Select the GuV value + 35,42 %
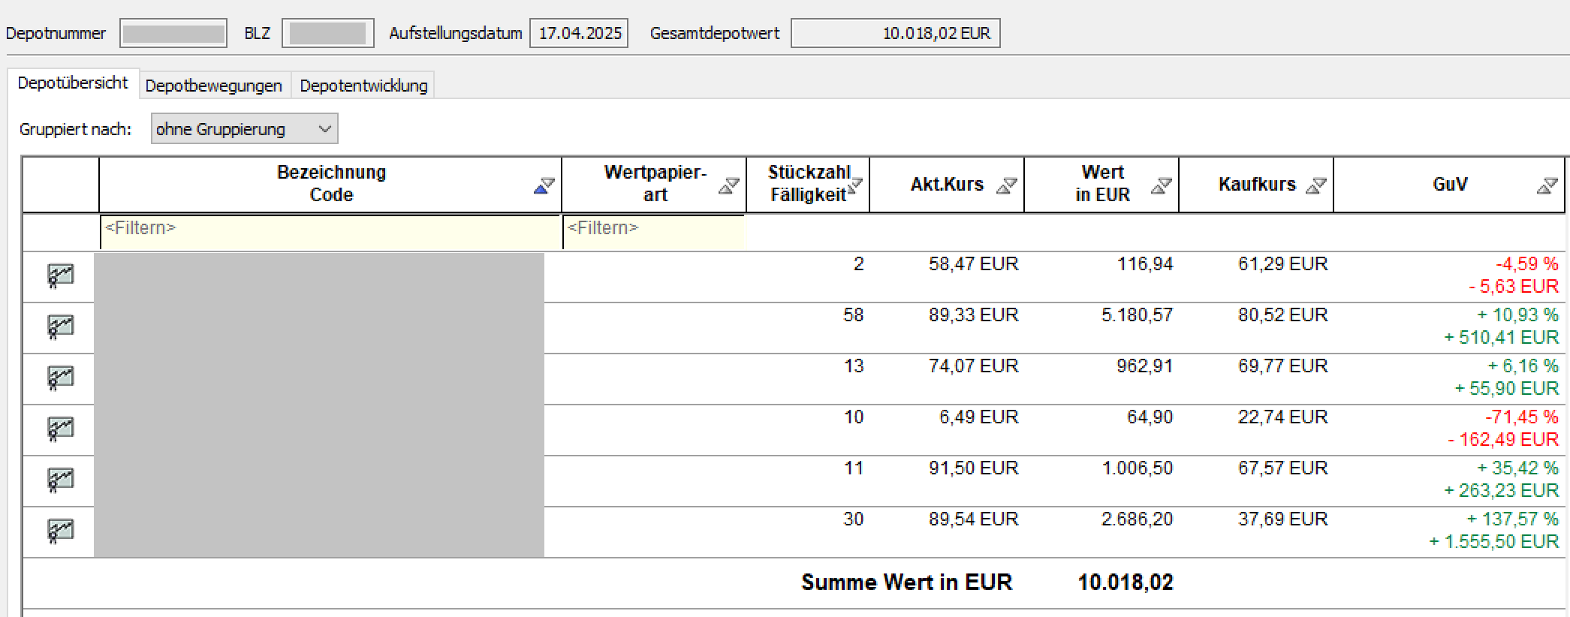The image size is (1570, 617). tap(1517, 468)
